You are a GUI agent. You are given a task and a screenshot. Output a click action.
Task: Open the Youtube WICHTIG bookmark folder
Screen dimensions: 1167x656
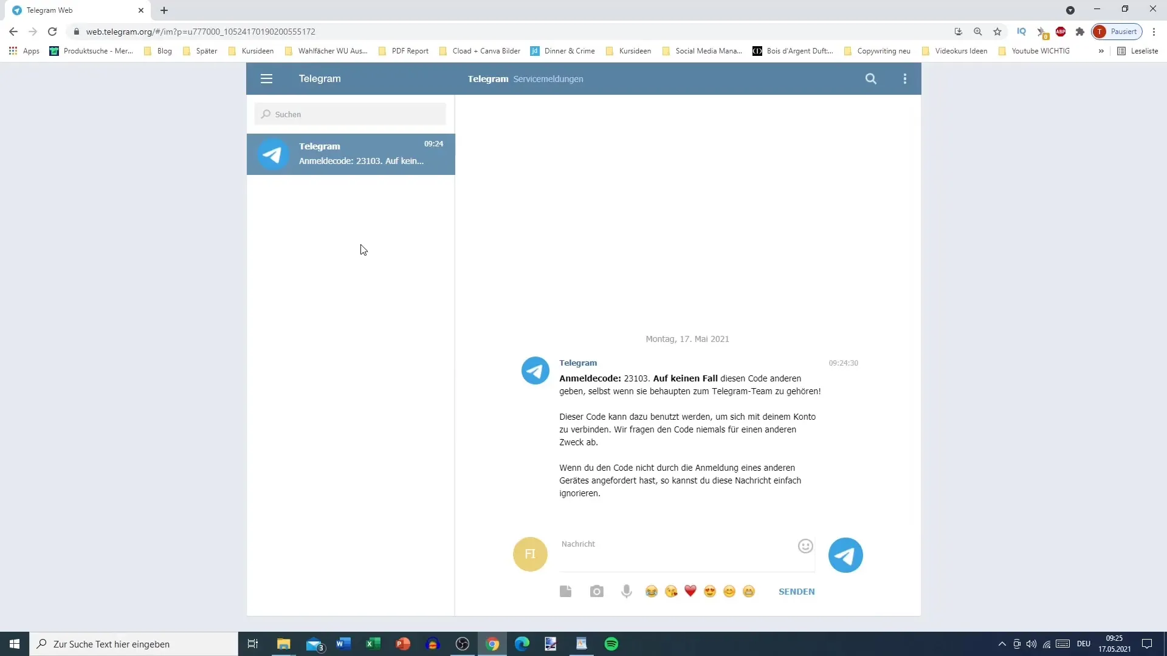(x=1034, y=51)
